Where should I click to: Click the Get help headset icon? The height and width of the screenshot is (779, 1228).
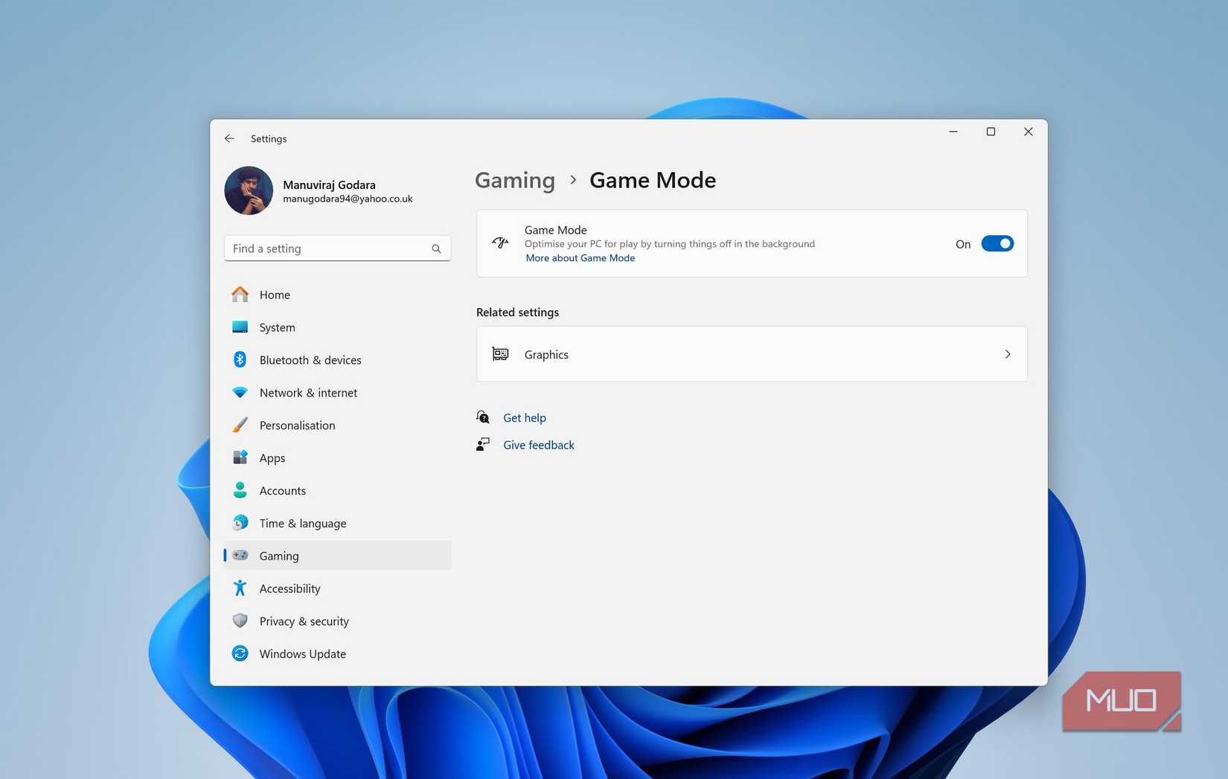coord(483,417)
